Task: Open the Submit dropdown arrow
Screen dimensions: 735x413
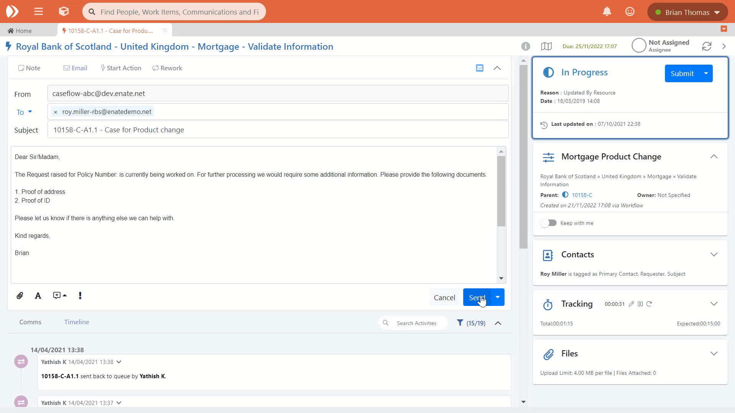Action: pyautogui.click(x=706, y=73)
